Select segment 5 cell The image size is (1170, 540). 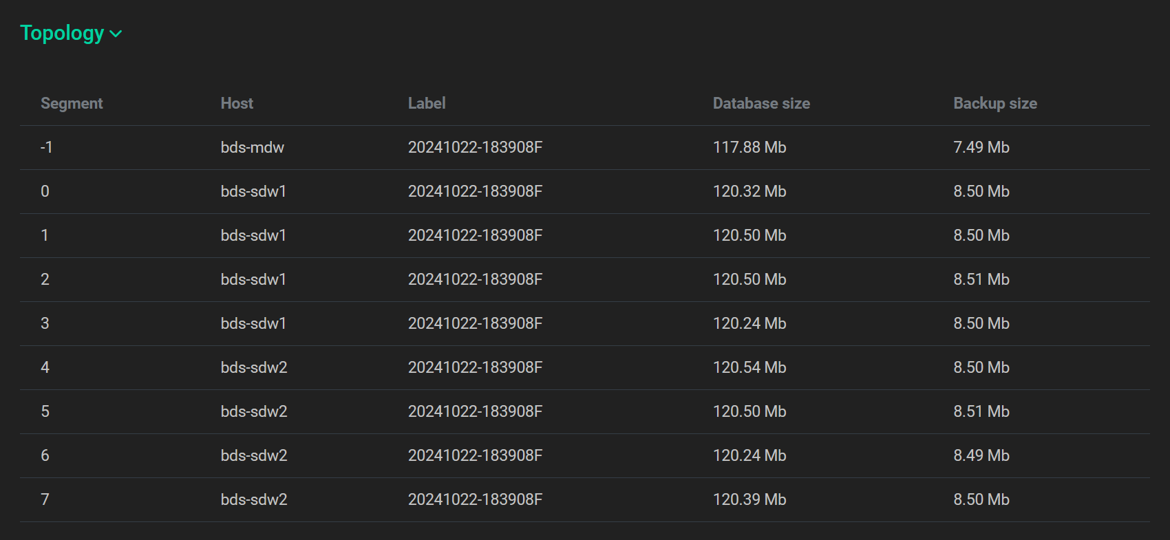(x=45, y=411)
